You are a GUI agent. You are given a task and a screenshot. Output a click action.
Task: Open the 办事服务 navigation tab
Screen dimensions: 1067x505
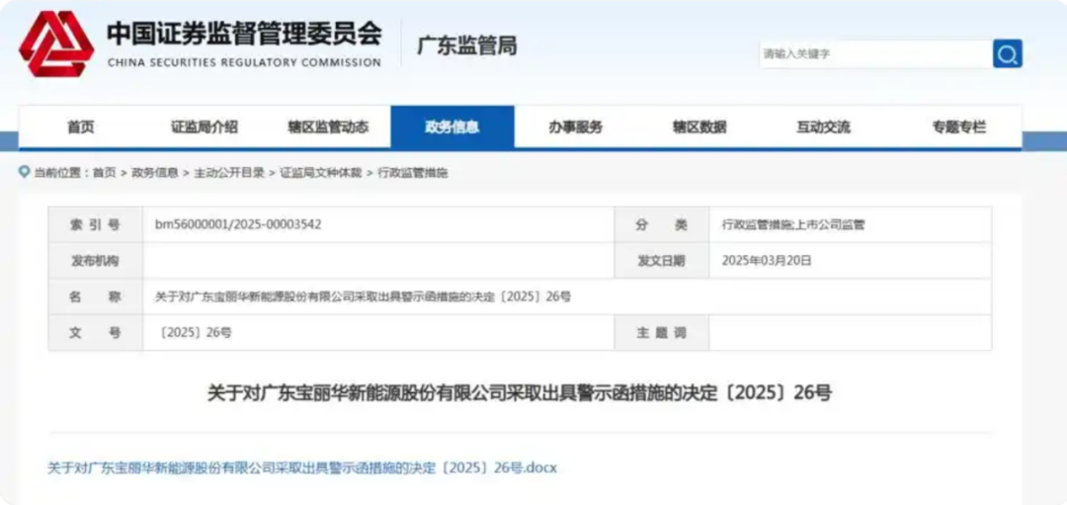(576, 126)
